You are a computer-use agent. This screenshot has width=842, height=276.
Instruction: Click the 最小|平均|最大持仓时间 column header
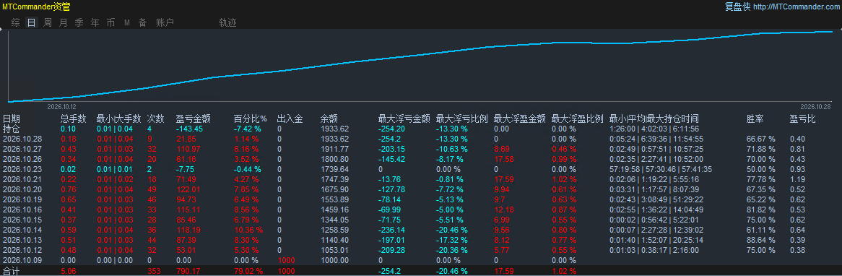pos(654,118)
